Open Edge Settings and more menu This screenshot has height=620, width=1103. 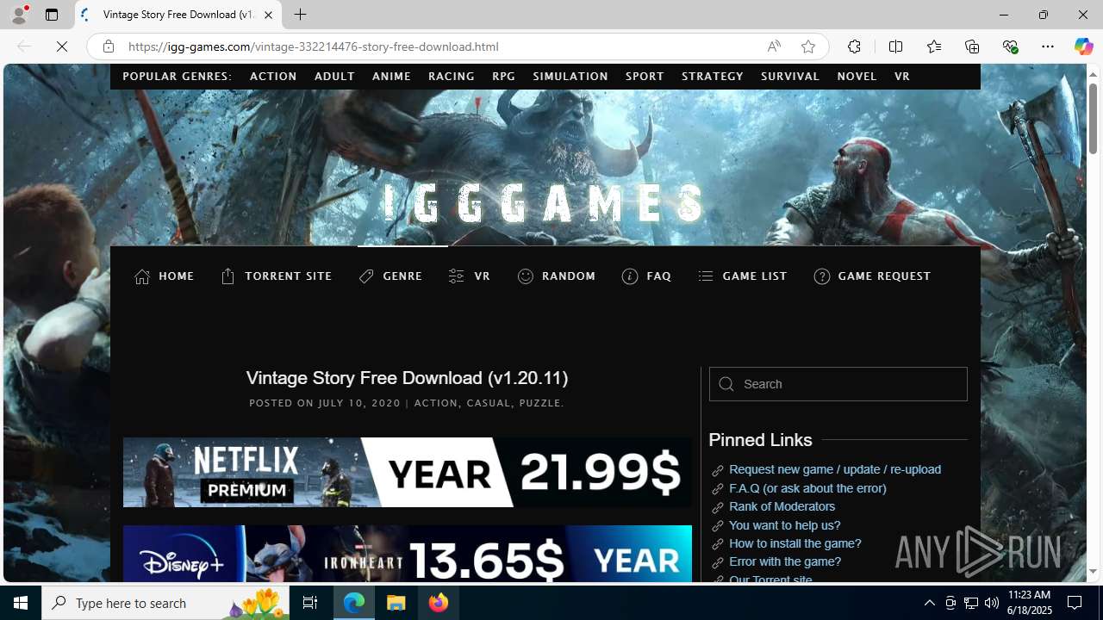pyautogui.click(x=1048, y=46)
